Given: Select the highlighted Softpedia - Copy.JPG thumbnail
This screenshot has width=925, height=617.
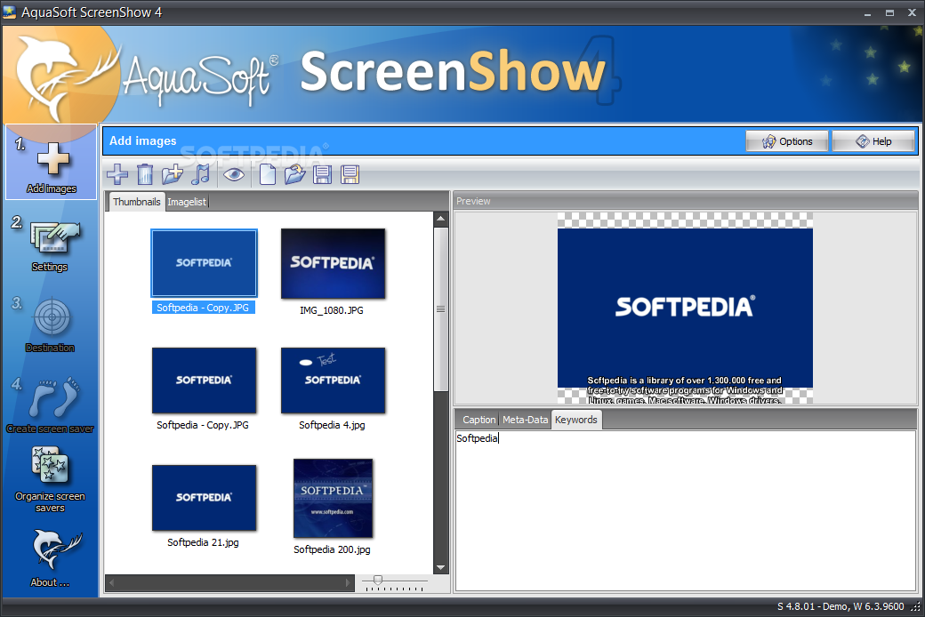Looking at the screenshot, I should click(204, 263).
